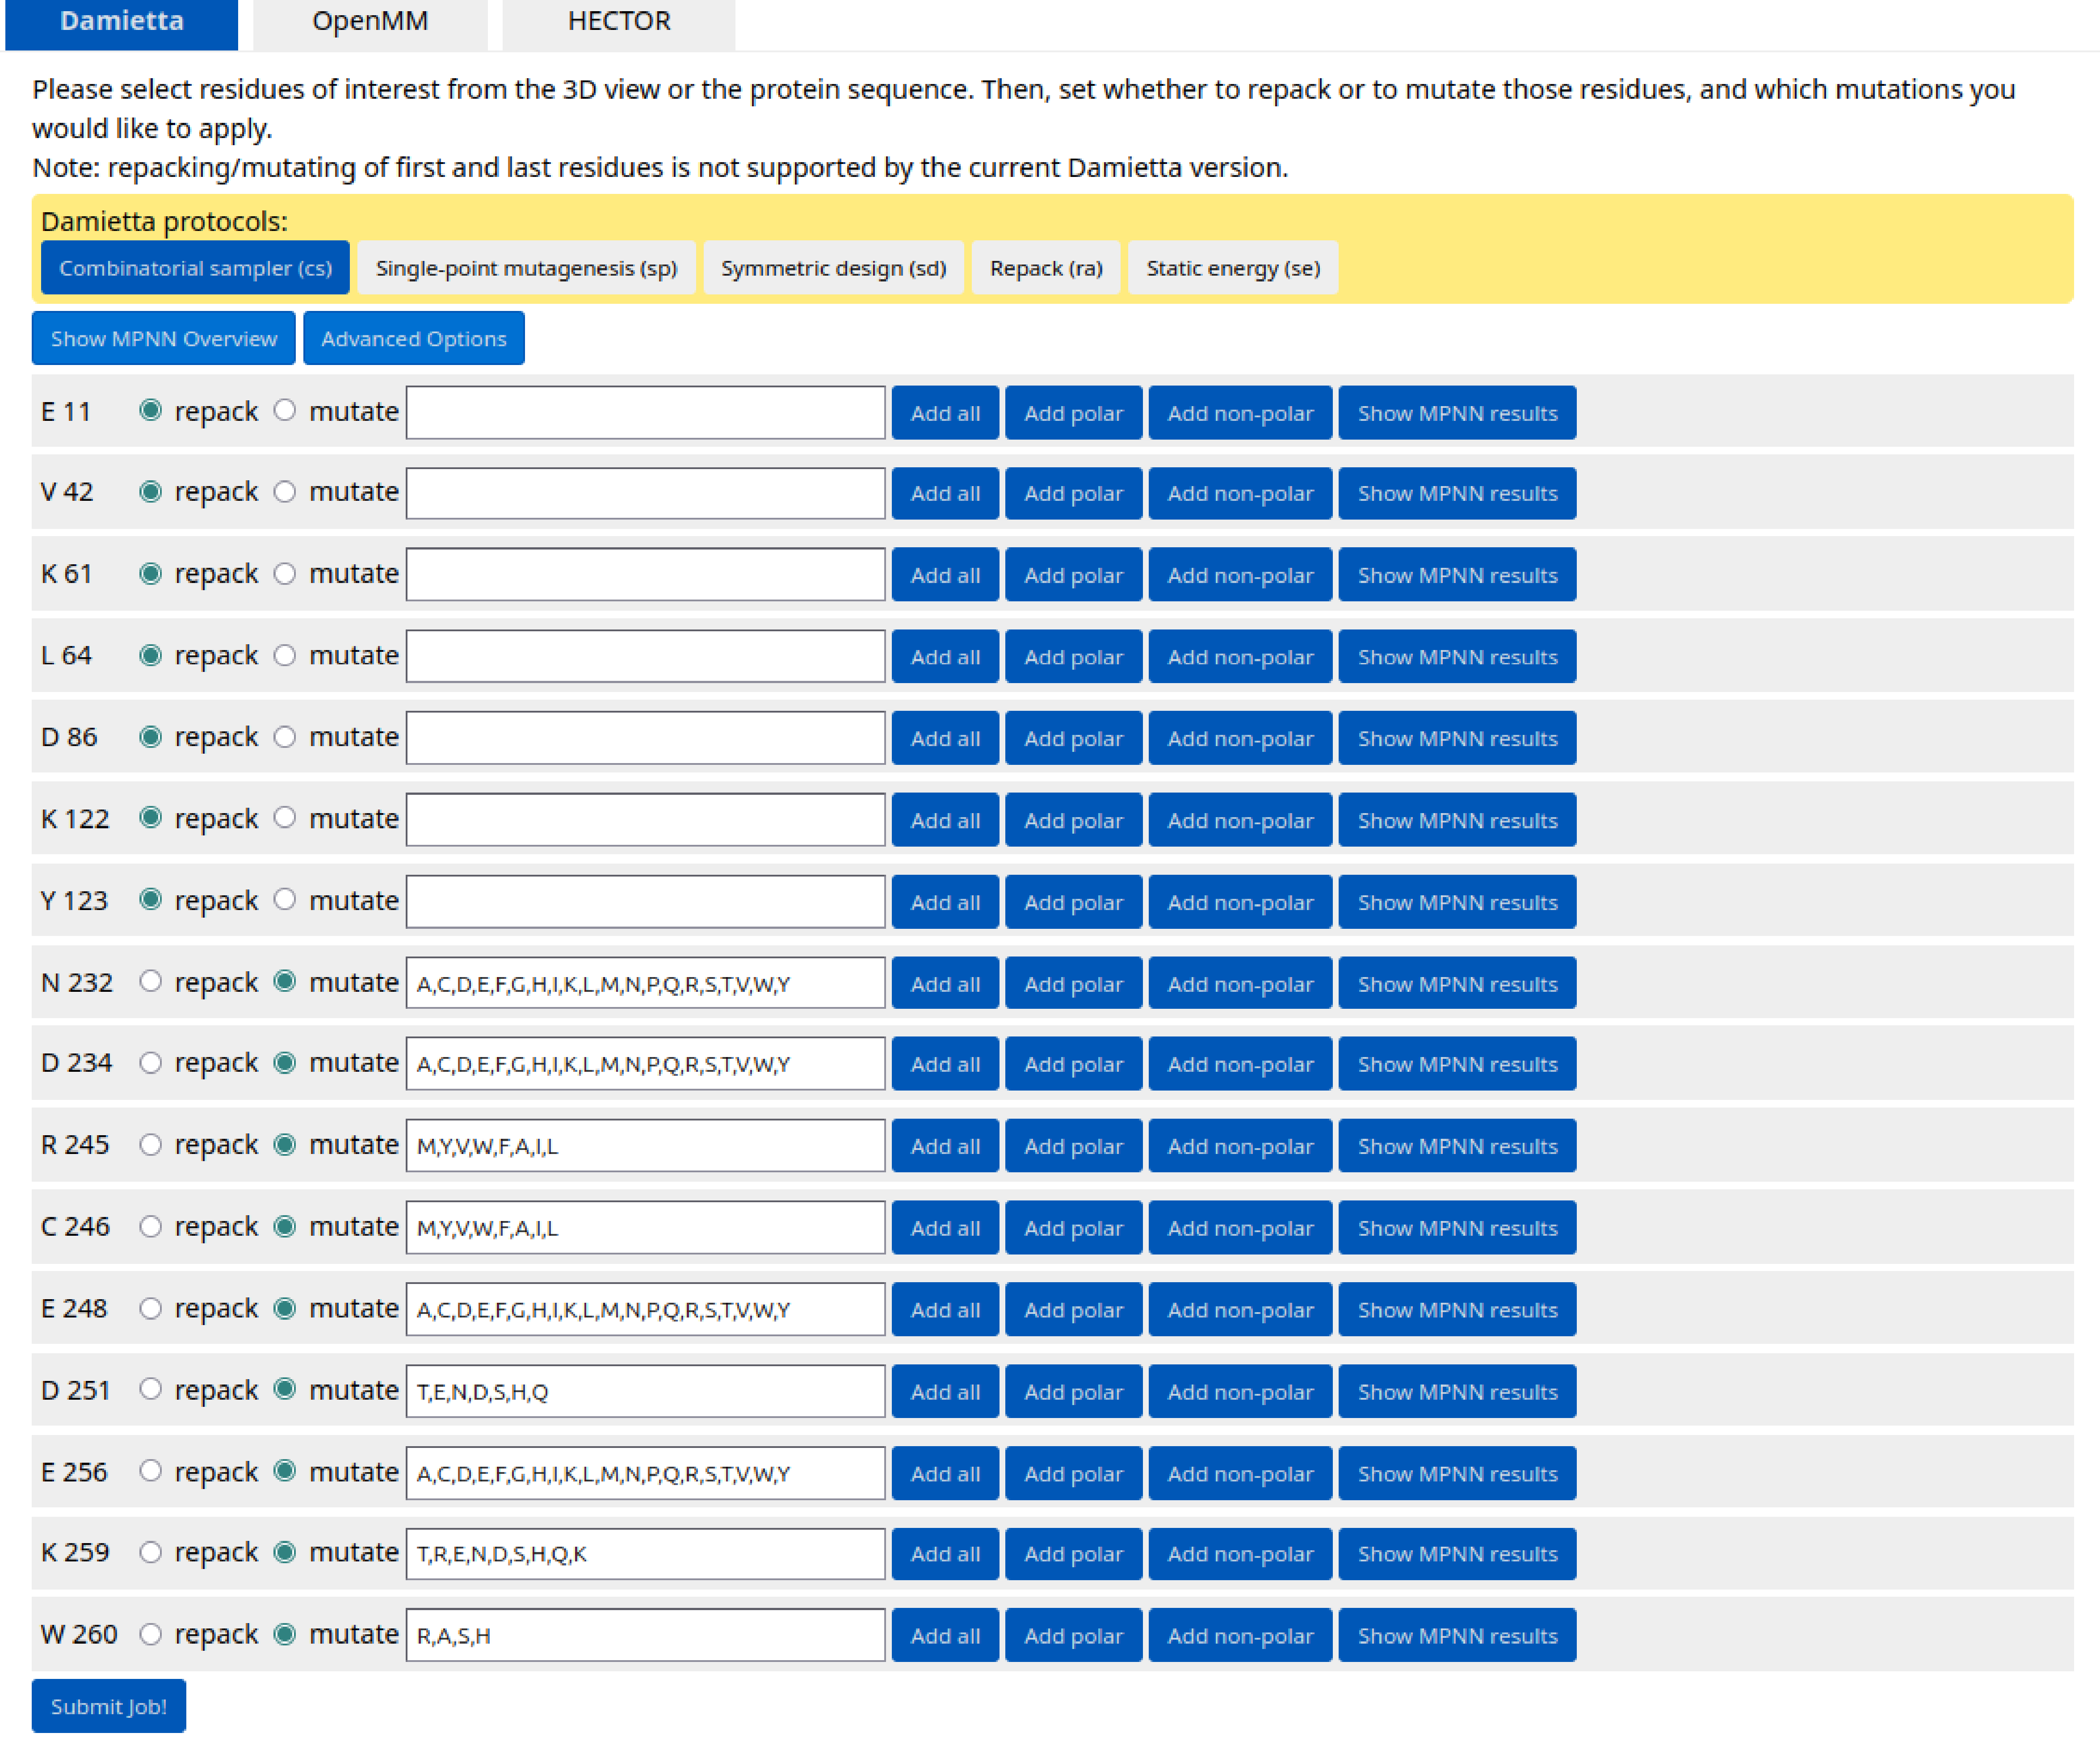Show MPNN results for K 259

click(x=1456, y=1554)
